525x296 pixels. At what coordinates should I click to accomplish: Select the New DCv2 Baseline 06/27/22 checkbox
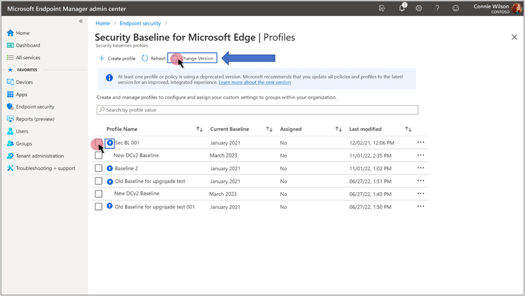tap(98, 194)
